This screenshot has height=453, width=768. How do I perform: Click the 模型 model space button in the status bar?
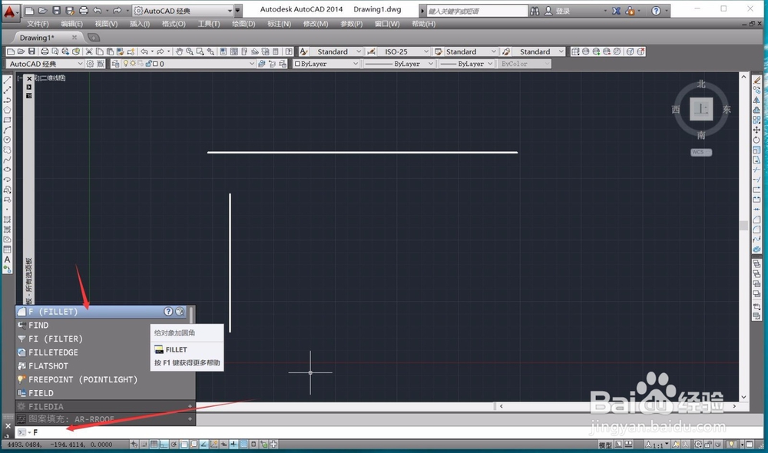click(605, 445)
